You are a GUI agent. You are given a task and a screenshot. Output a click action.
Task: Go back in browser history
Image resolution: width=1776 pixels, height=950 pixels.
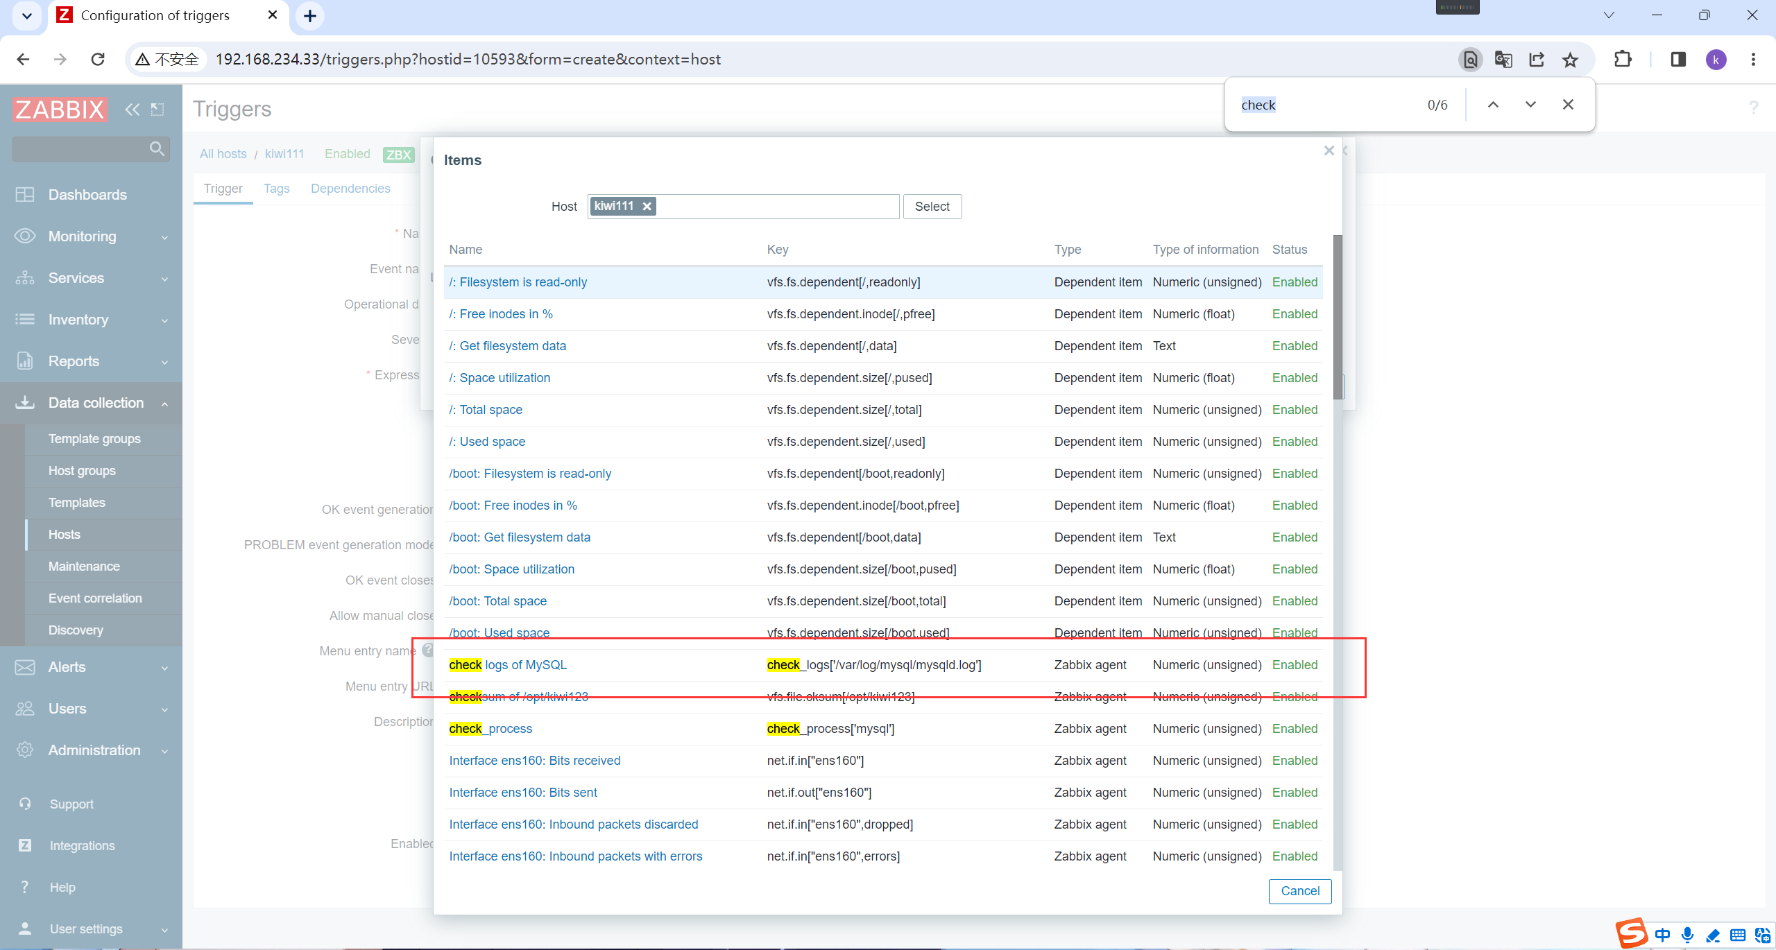pos(23,60)
